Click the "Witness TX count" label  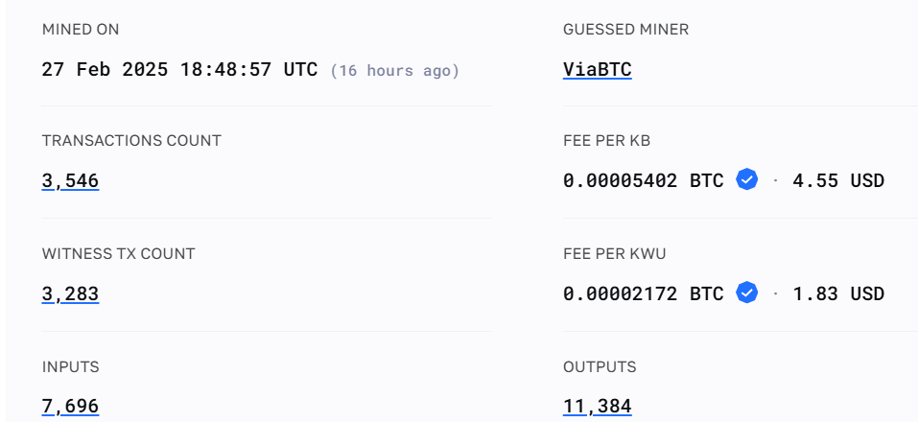coord(118,254)
